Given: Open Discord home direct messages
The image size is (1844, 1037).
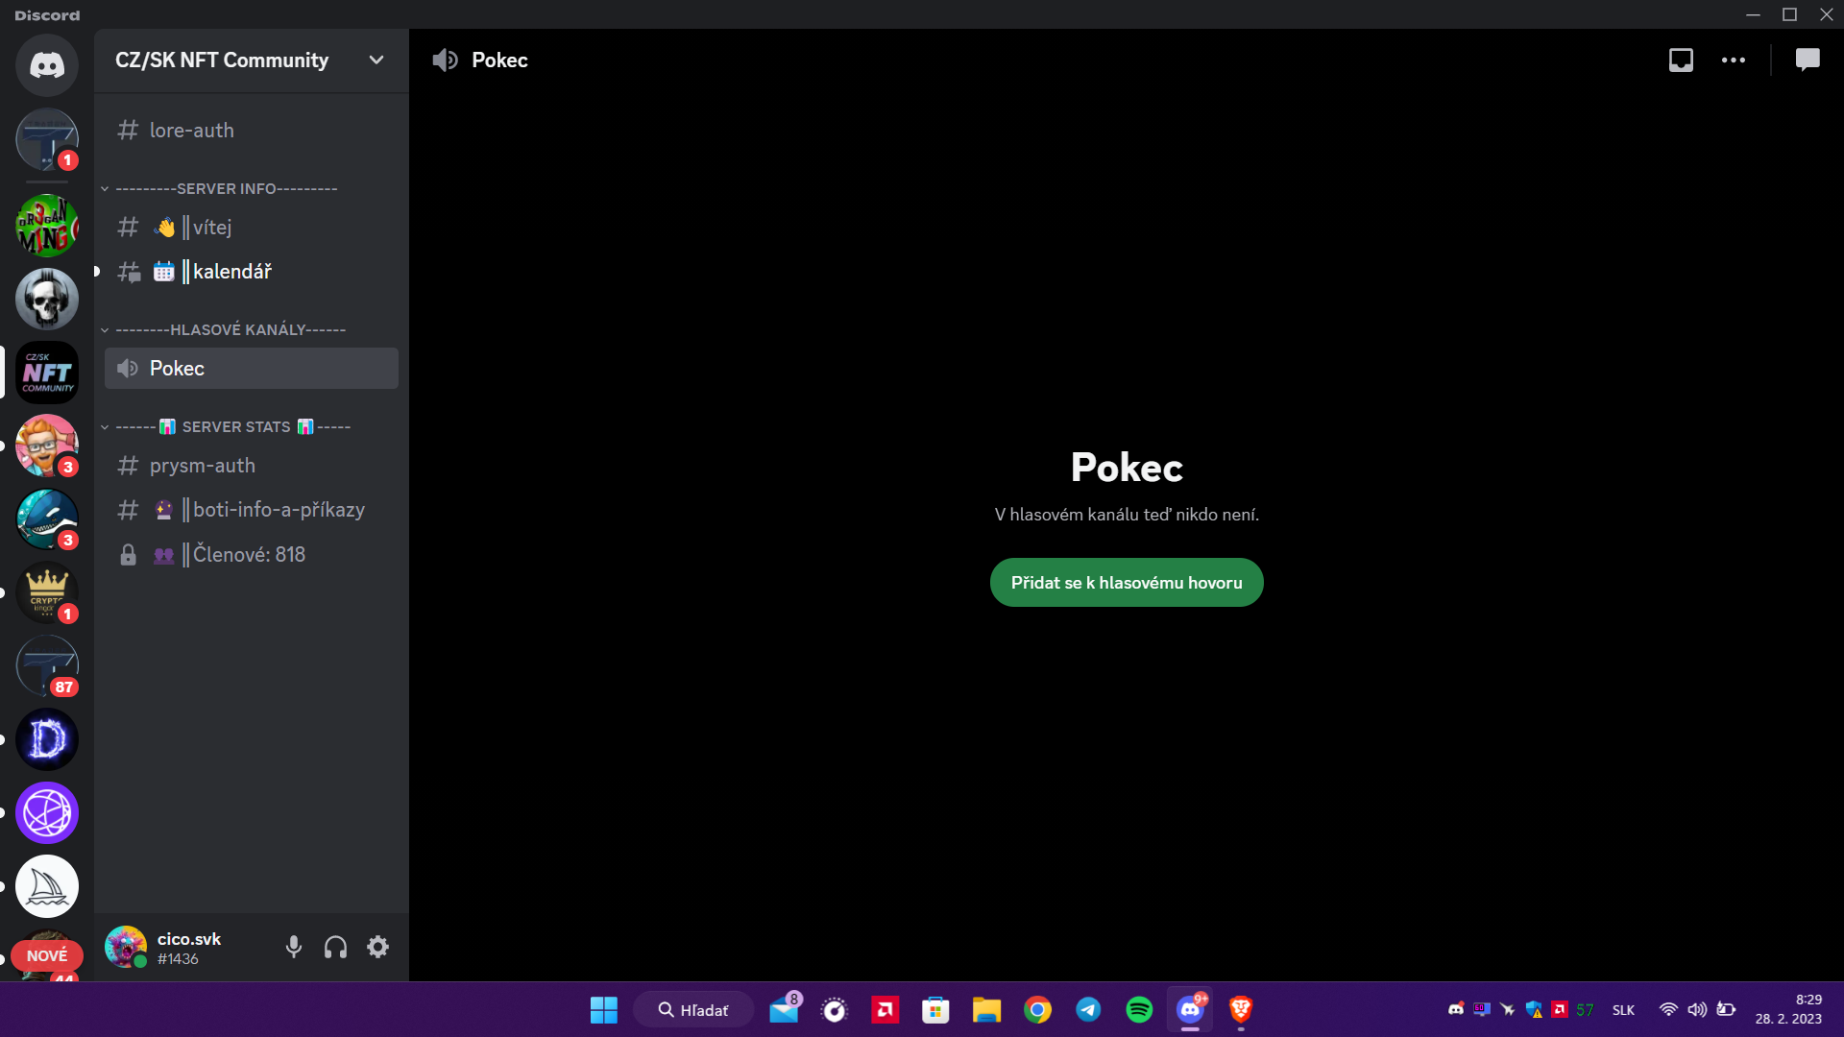Looking at the screenshot, I should [x=46, y=64].
